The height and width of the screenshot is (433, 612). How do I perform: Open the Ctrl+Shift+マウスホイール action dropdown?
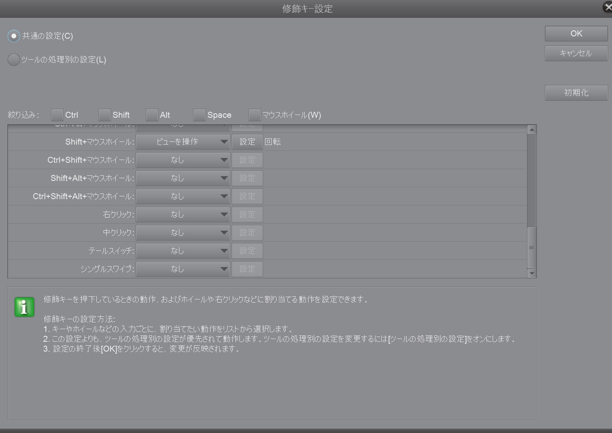tap(183, 160)
